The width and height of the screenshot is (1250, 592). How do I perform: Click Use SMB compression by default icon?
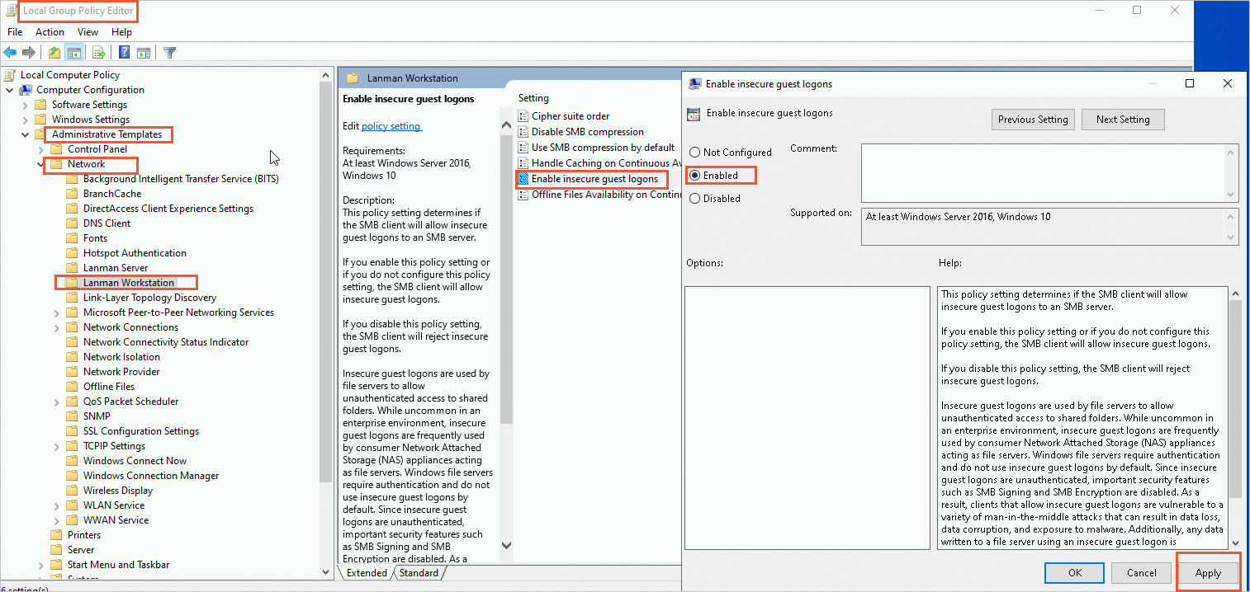pos(523,148)
